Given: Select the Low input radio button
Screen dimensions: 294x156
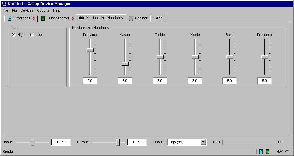Looking at the screenshot, I should pyautogui.click(x=32, y=35).
